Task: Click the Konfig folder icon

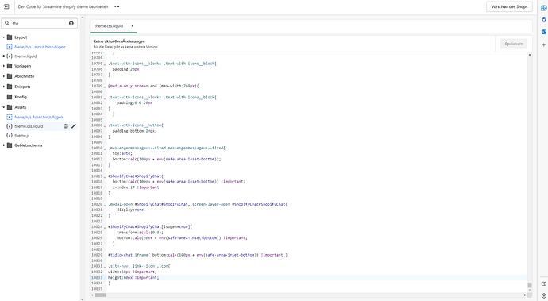Action: tap(10, 97)
